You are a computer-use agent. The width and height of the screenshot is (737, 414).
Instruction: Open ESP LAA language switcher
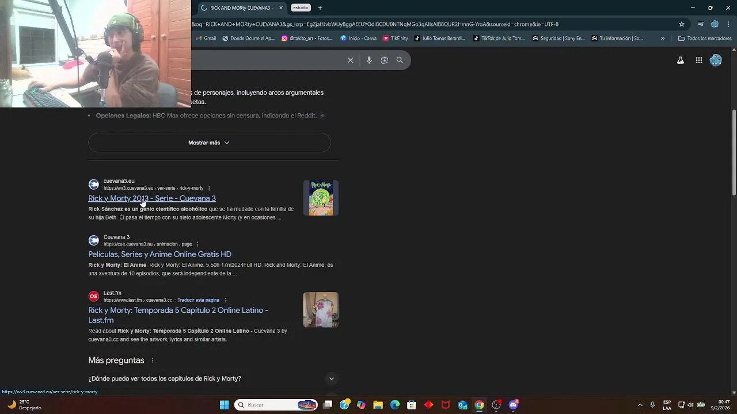[x=667, y=405]
